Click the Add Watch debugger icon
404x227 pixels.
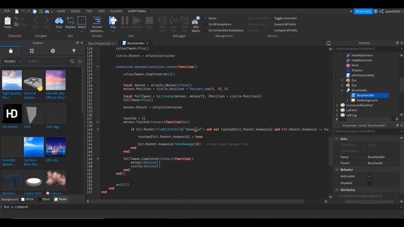click(196, 21)
